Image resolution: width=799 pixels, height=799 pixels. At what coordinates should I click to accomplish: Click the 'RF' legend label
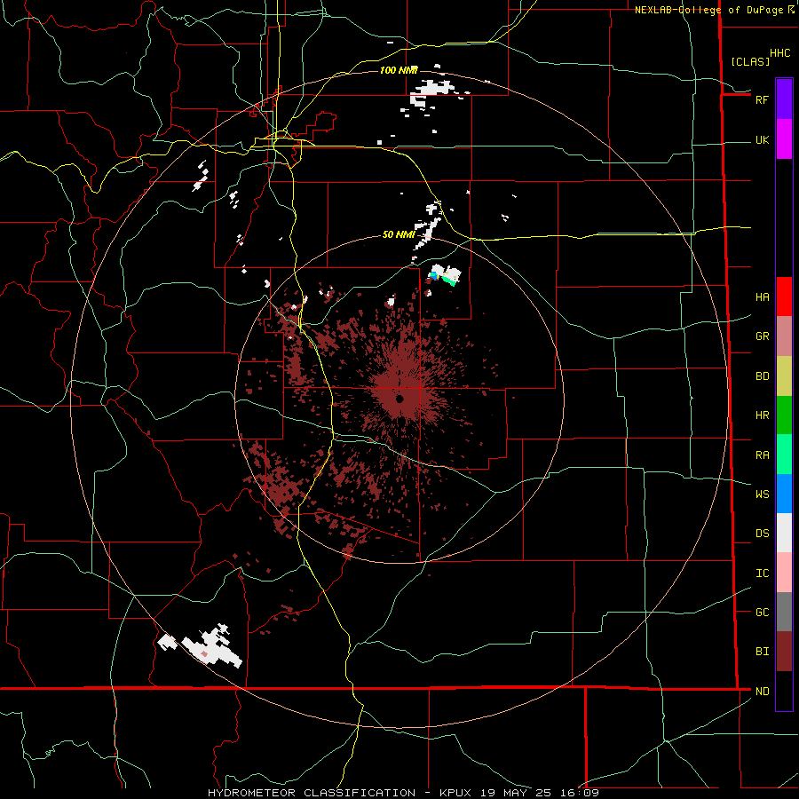[x=762, y=99]
